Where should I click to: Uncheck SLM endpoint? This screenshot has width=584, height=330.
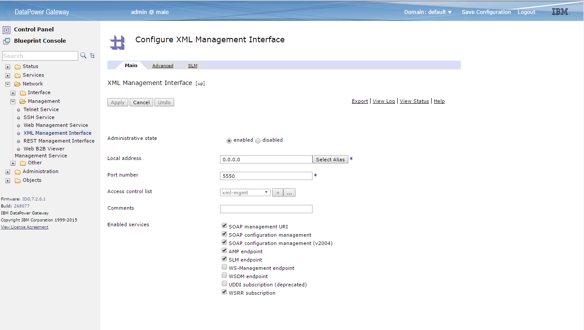click(224, 259)
